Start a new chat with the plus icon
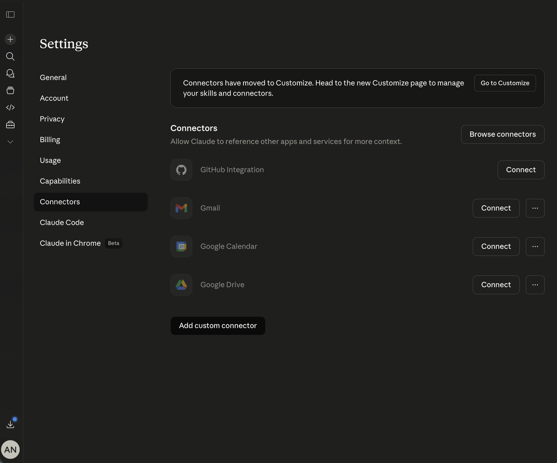The height and width of the screenshot is (463, 557). pyautogui.click(x=10, y=39)
